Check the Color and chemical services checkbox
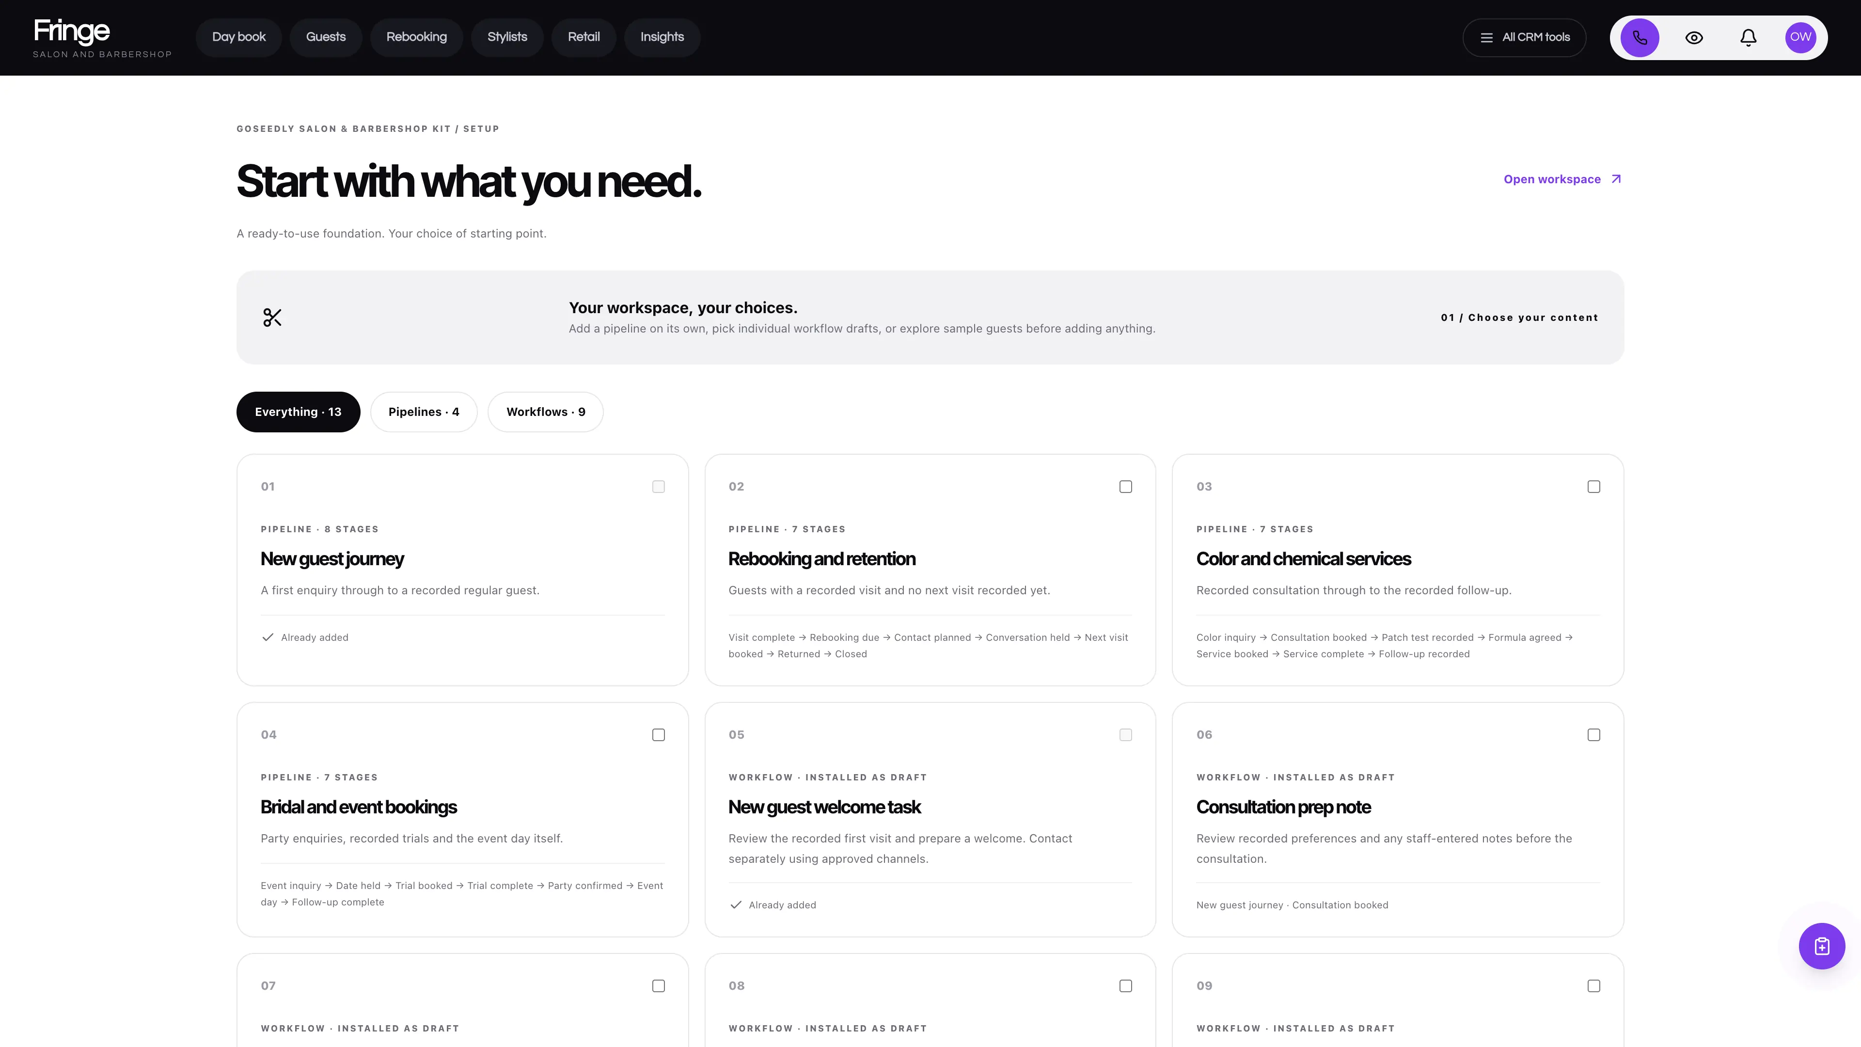Image resolution: width=1861 pixels, height=1047 pixels. (x=1593, y=486)
